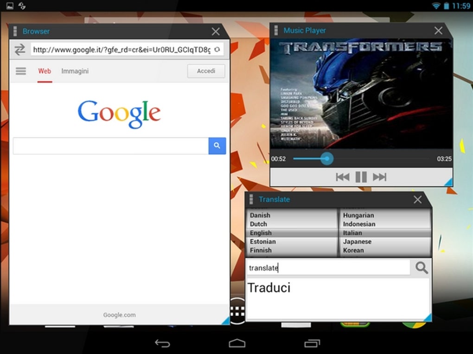Click the Translate search magnifier icon
This screenshot has height=354, width=473.
422,267
